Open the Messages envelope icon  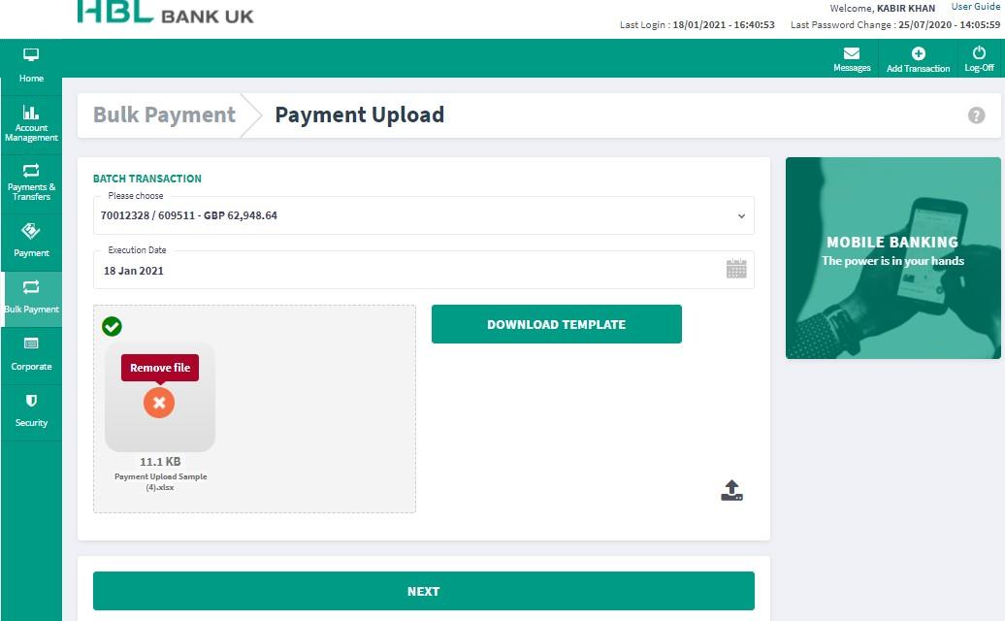click(x=851, y=53)
